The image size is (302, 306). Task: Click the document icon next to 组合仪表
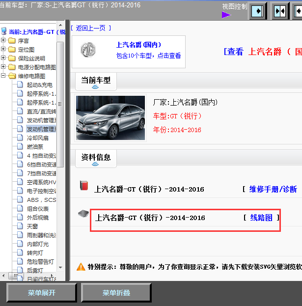[x=20, y=208]
